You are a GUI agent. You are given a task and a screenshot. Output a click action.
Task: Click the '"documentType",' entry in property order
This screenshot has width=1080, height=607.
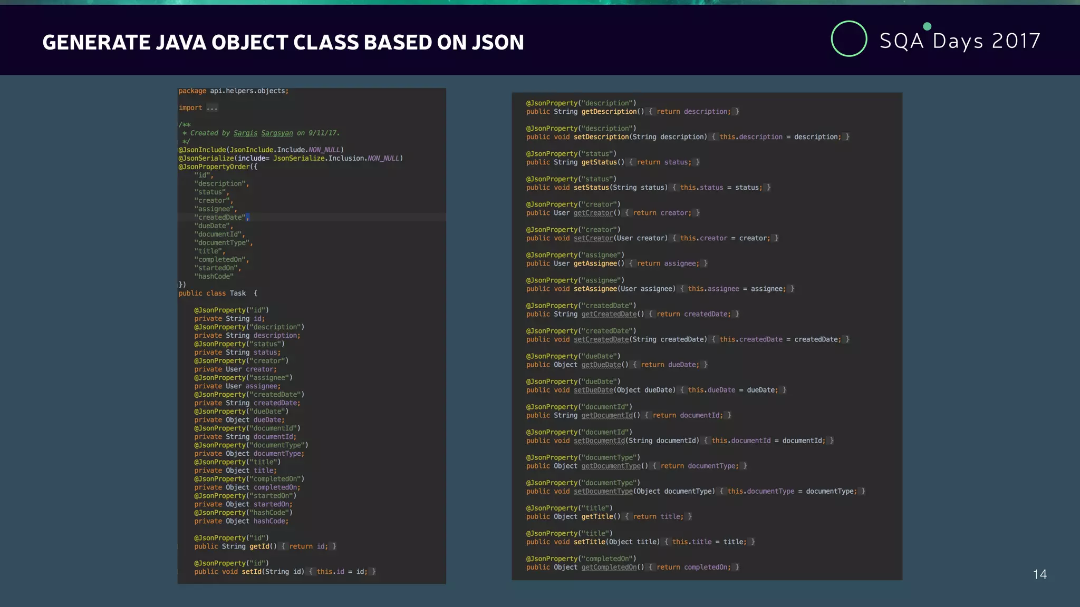224,243
